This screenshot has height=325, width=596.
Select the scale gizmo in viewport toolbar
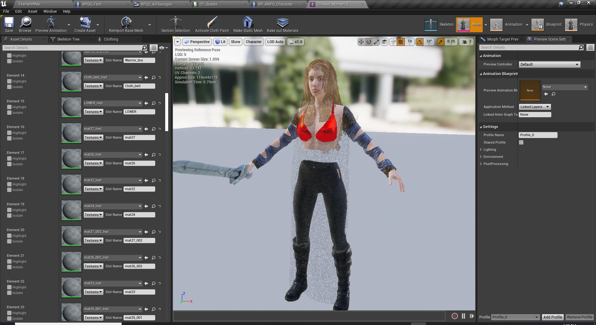[376, 42]
